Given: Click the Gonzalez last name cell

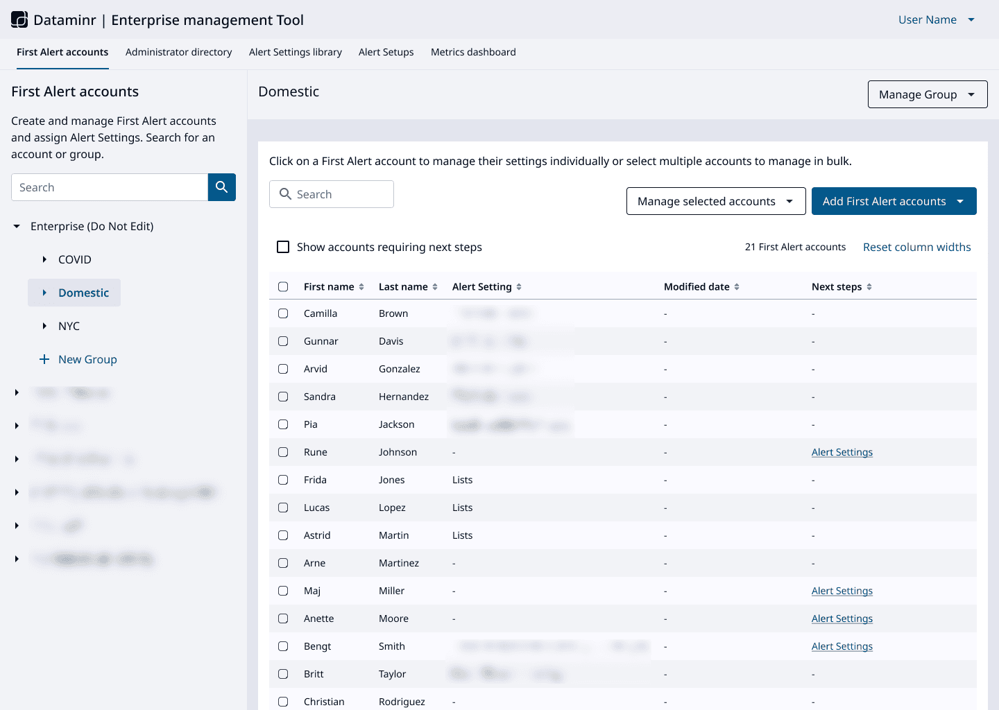Looking at the screenshot, I should 400,369.
